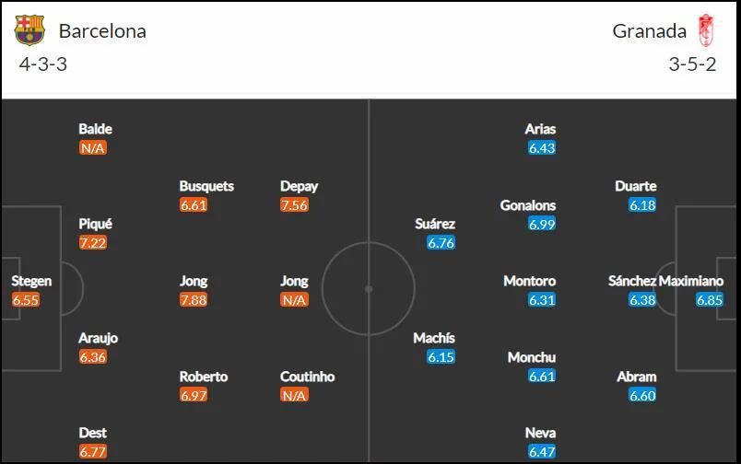This screenshot has width=741, height=464.
Task: Select Depay's 7.56 rating badge
Action: (x=294, y=205)
